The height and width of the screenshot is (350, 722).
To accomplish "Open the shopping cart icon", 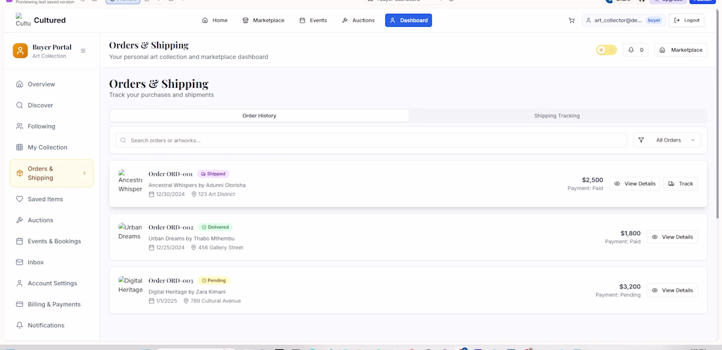I will pyautogui.click(x=572, y=20).
